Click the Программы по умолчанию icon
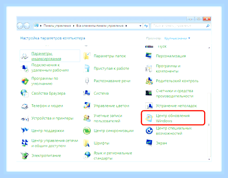This screenshot has width=228, height=178. tap(25, 81)
